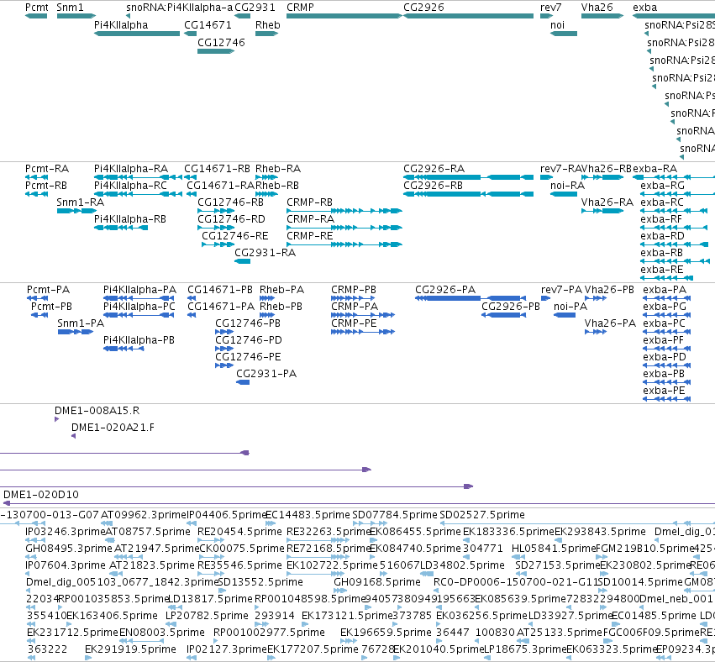This screenshot has height=662, width=715.
Task: Click the CRMP-PE protein label
Action: (354, 323)
